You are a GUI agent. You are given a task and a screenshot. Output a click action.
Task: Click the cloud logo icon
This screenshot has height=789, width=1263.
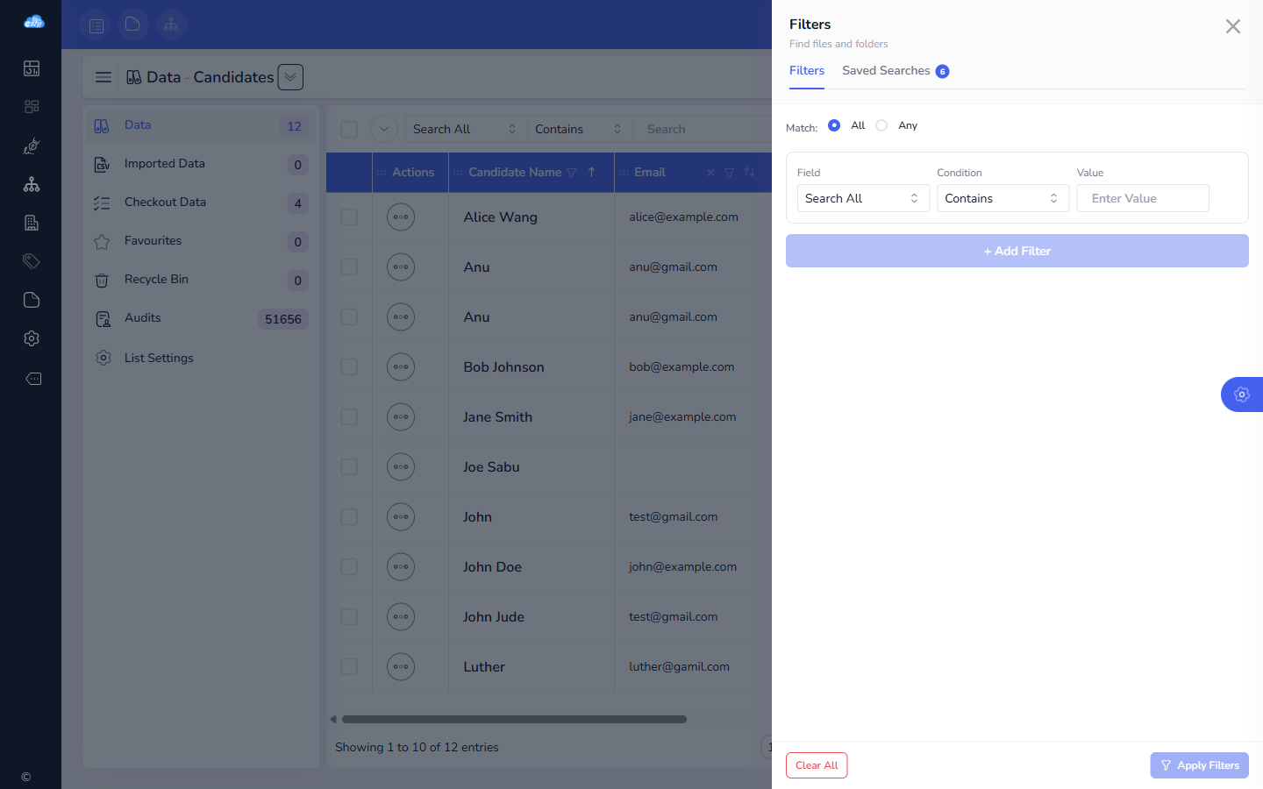(33, 22)
